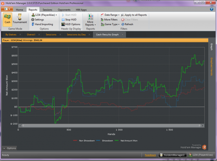Close the Cash Results Graph tab
Screen dimensions: 217x161
(122, 35)
